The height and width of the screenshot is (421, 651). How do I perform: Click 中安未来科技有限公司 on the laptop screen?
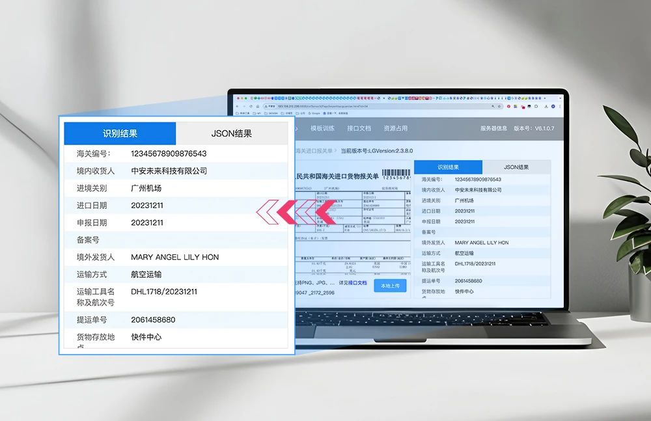pos(478,190)
